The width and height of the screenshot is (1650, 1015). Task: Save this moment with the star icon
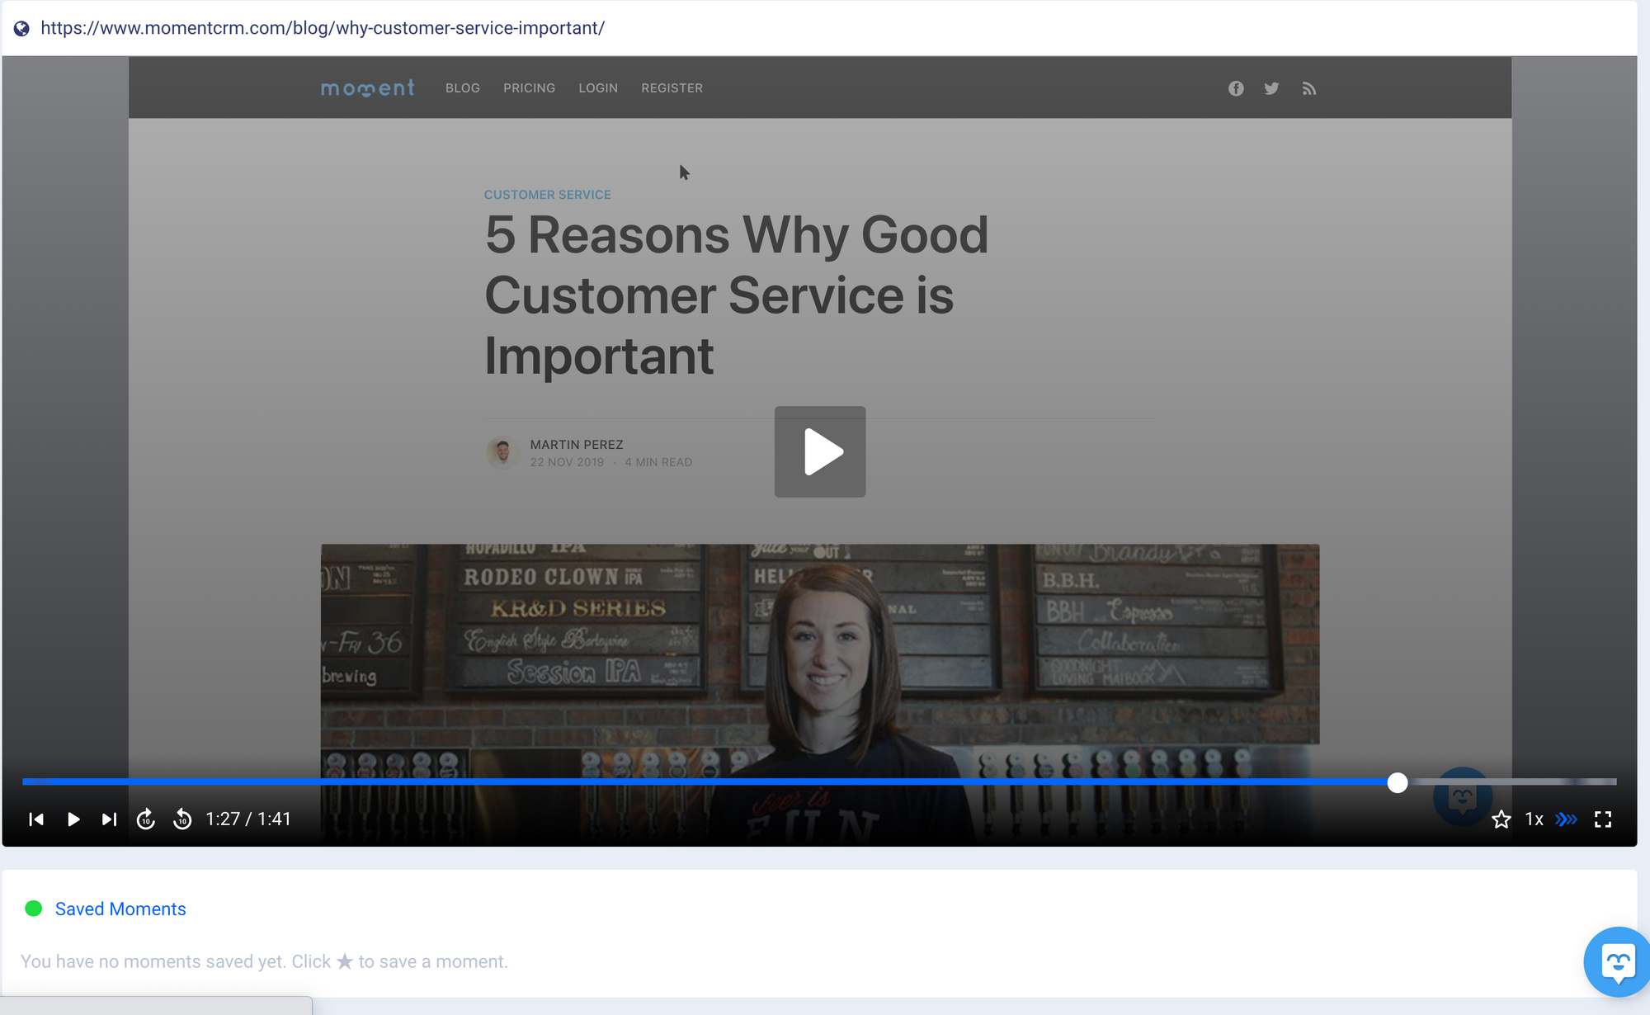(x=1501, y=819)
